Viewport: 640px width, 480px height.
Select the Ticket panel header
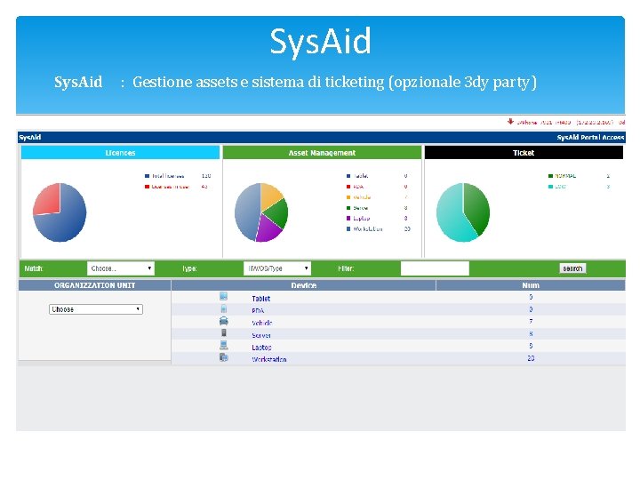click(524, 153)
